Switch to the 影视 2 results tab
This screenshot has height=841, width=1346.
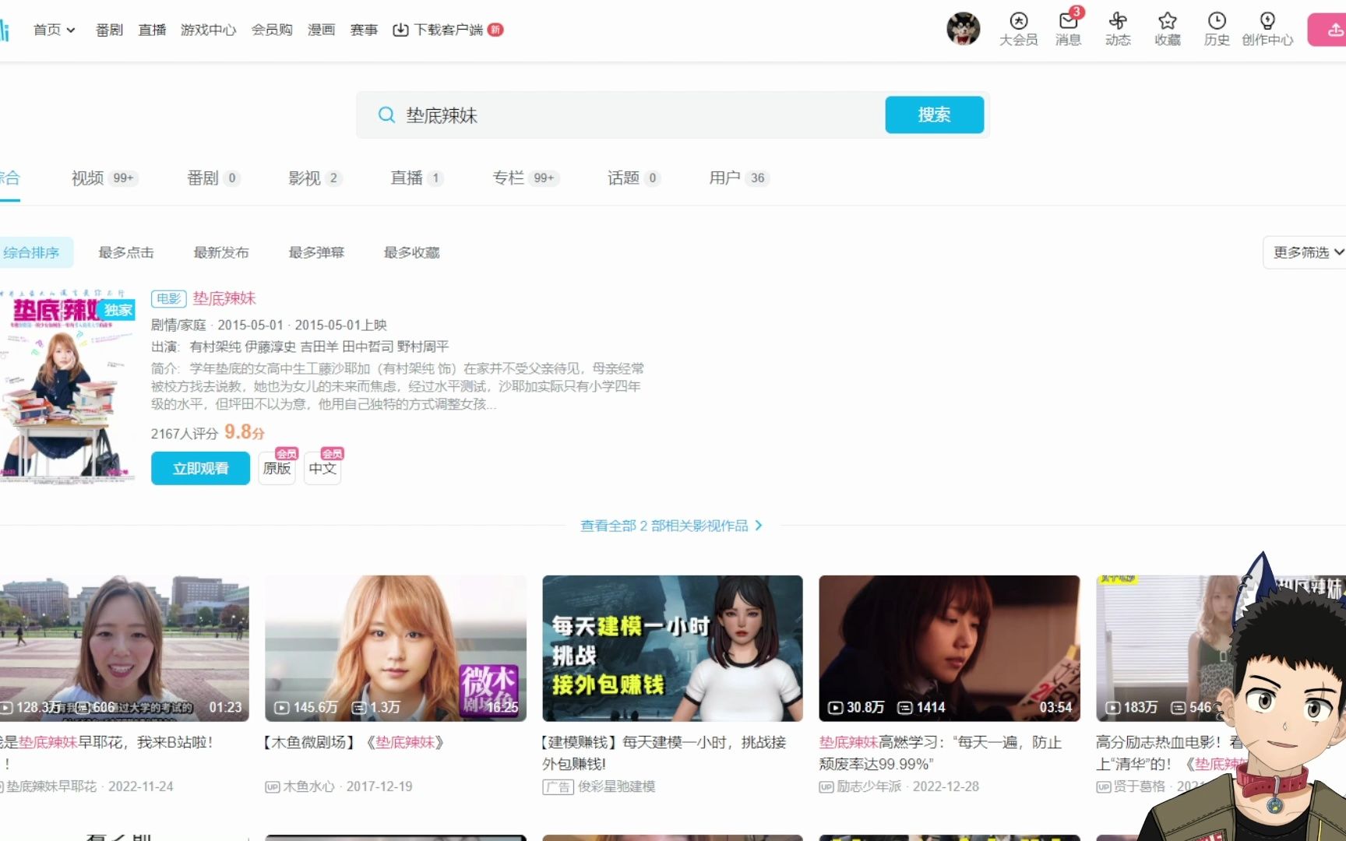pyautogui.click(x=315, y=178)
